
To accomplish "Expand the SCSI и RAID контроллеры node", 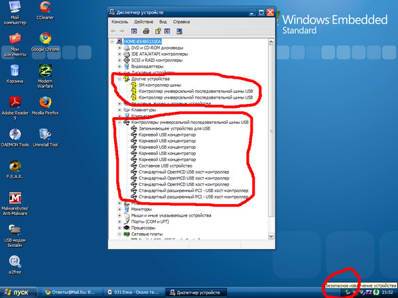I will pos(119,60).
